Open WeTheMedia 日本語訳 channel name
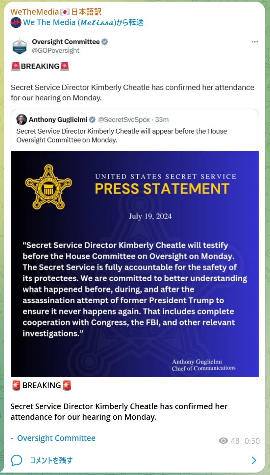This screenshot has height=475, width=270. click(x=56, y=12)
